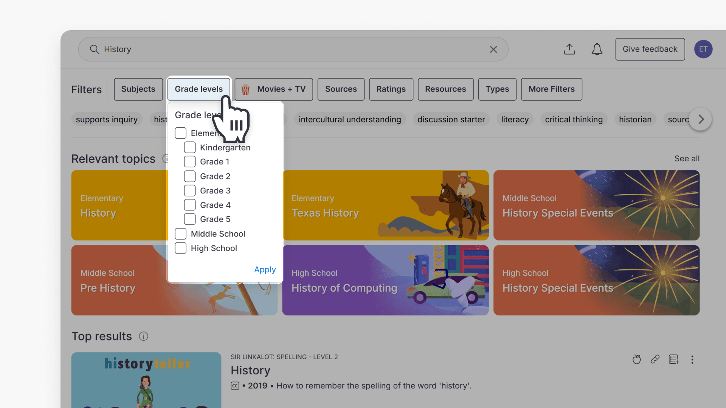Apply the selected grade level filters
This screenshot has height=408, width=726.
coord(265,269)
